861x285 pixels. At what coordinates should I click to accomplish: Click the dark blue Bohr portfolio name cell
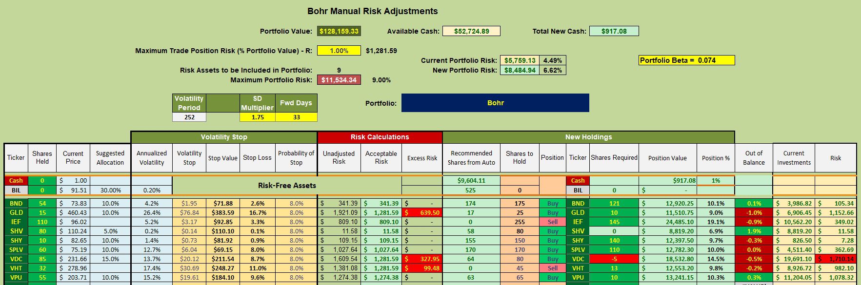[495, 103]
